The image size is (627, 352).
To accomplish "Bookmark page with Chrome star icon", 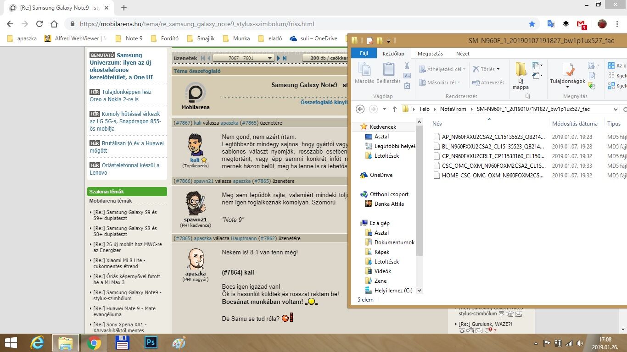I will [x=532, y=24].
